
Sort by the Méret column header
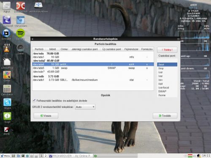click(x=52, y=49)
